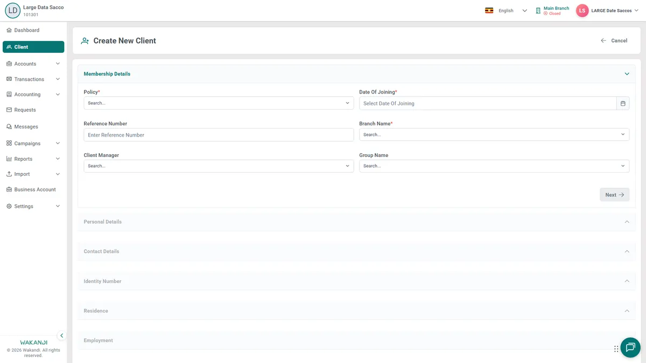Click the LD organization avatar
Viewport: 646px width, 363px height.
12,10
